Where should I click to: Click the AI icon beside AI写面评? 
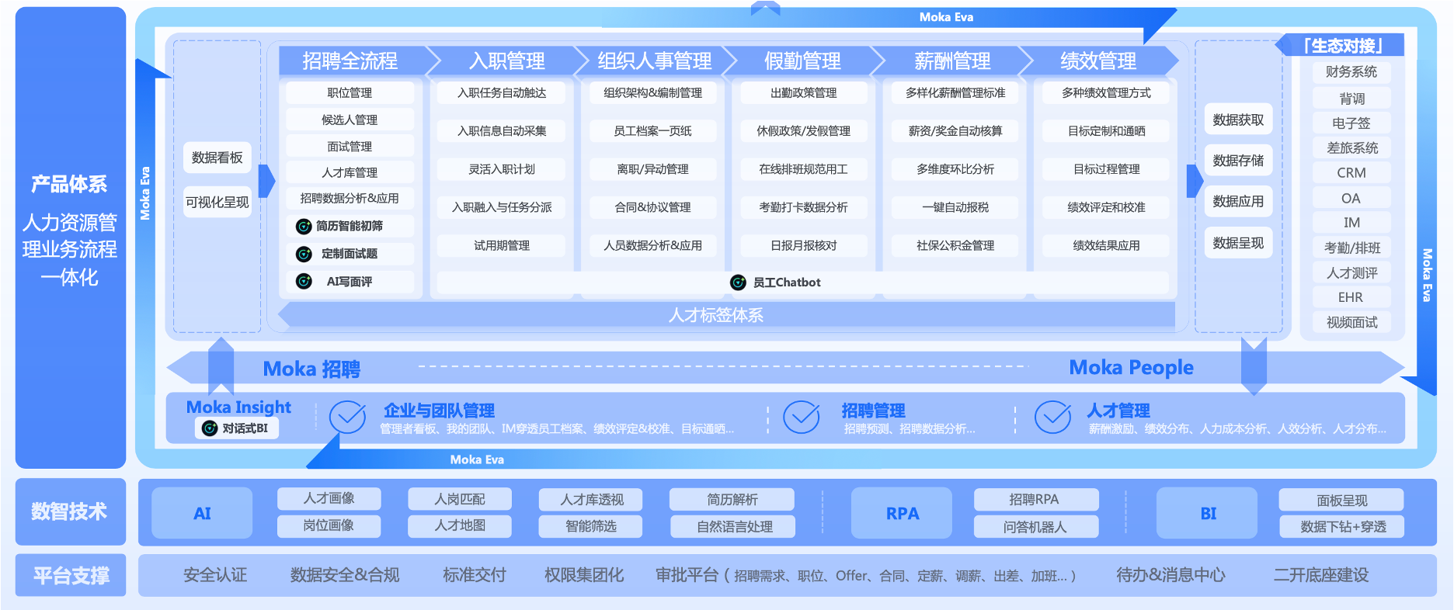(x=304, y=282)
